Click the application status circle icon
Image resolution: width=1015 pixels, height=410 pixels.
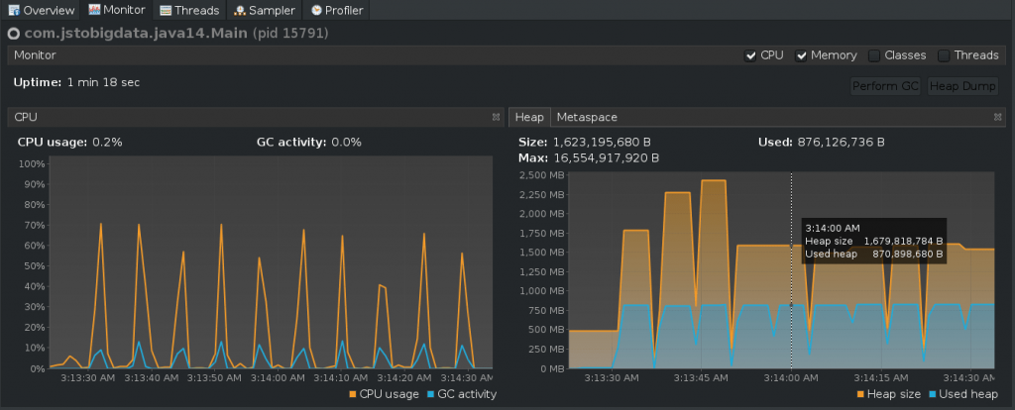14,34
